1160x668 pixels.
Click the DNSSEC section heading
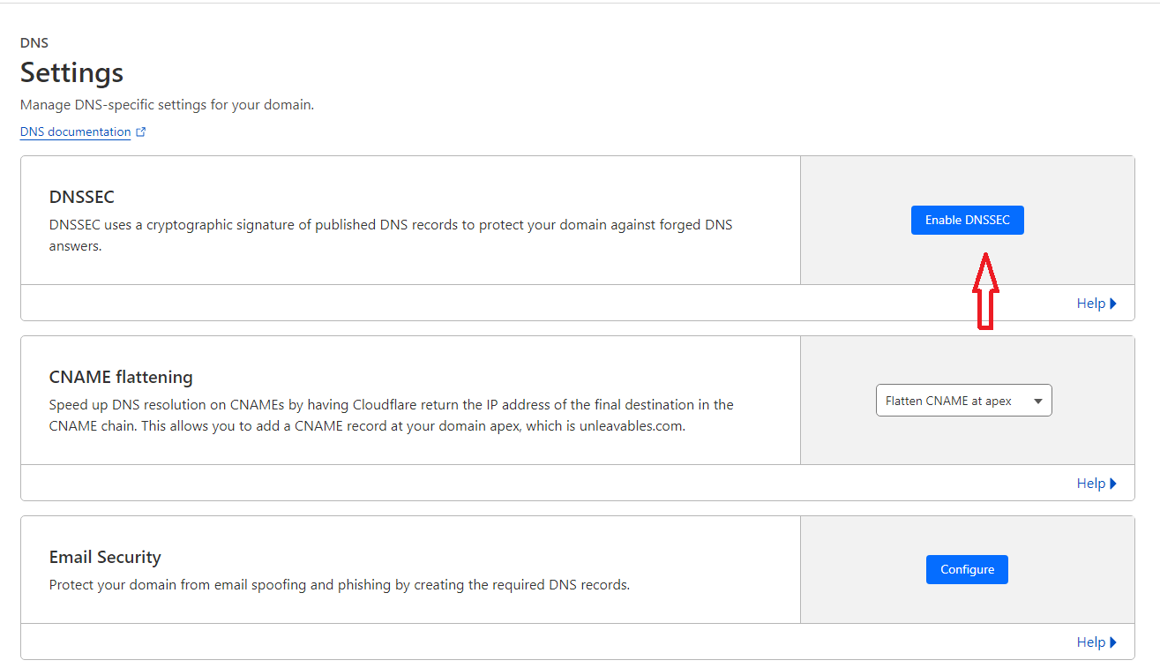[x=81, y=197]
